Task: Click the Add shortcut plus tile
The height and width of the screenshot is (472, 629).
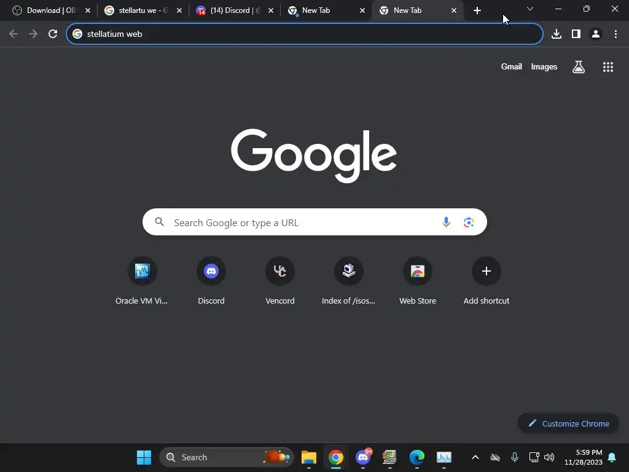Action: click(x=486, y=281)
